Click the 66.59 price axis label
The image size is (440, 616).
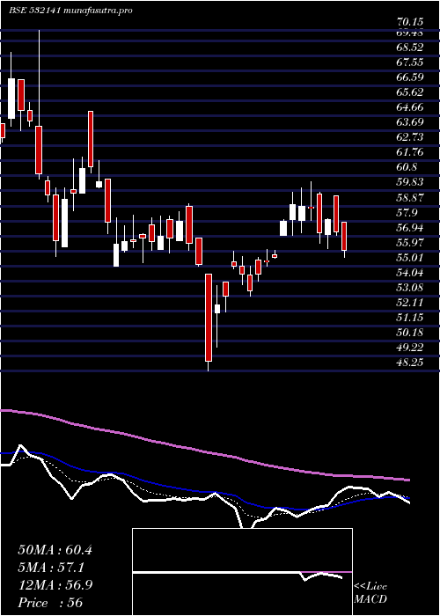(x=410, y=77)
